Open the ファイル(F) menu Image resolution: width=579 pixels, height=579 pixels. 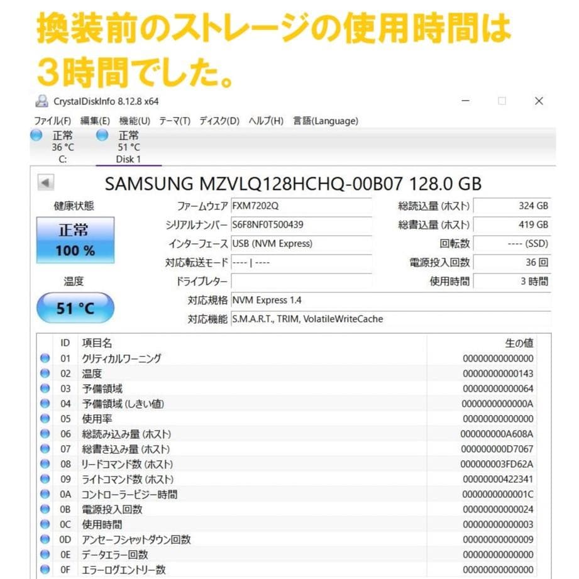[52, 121]
